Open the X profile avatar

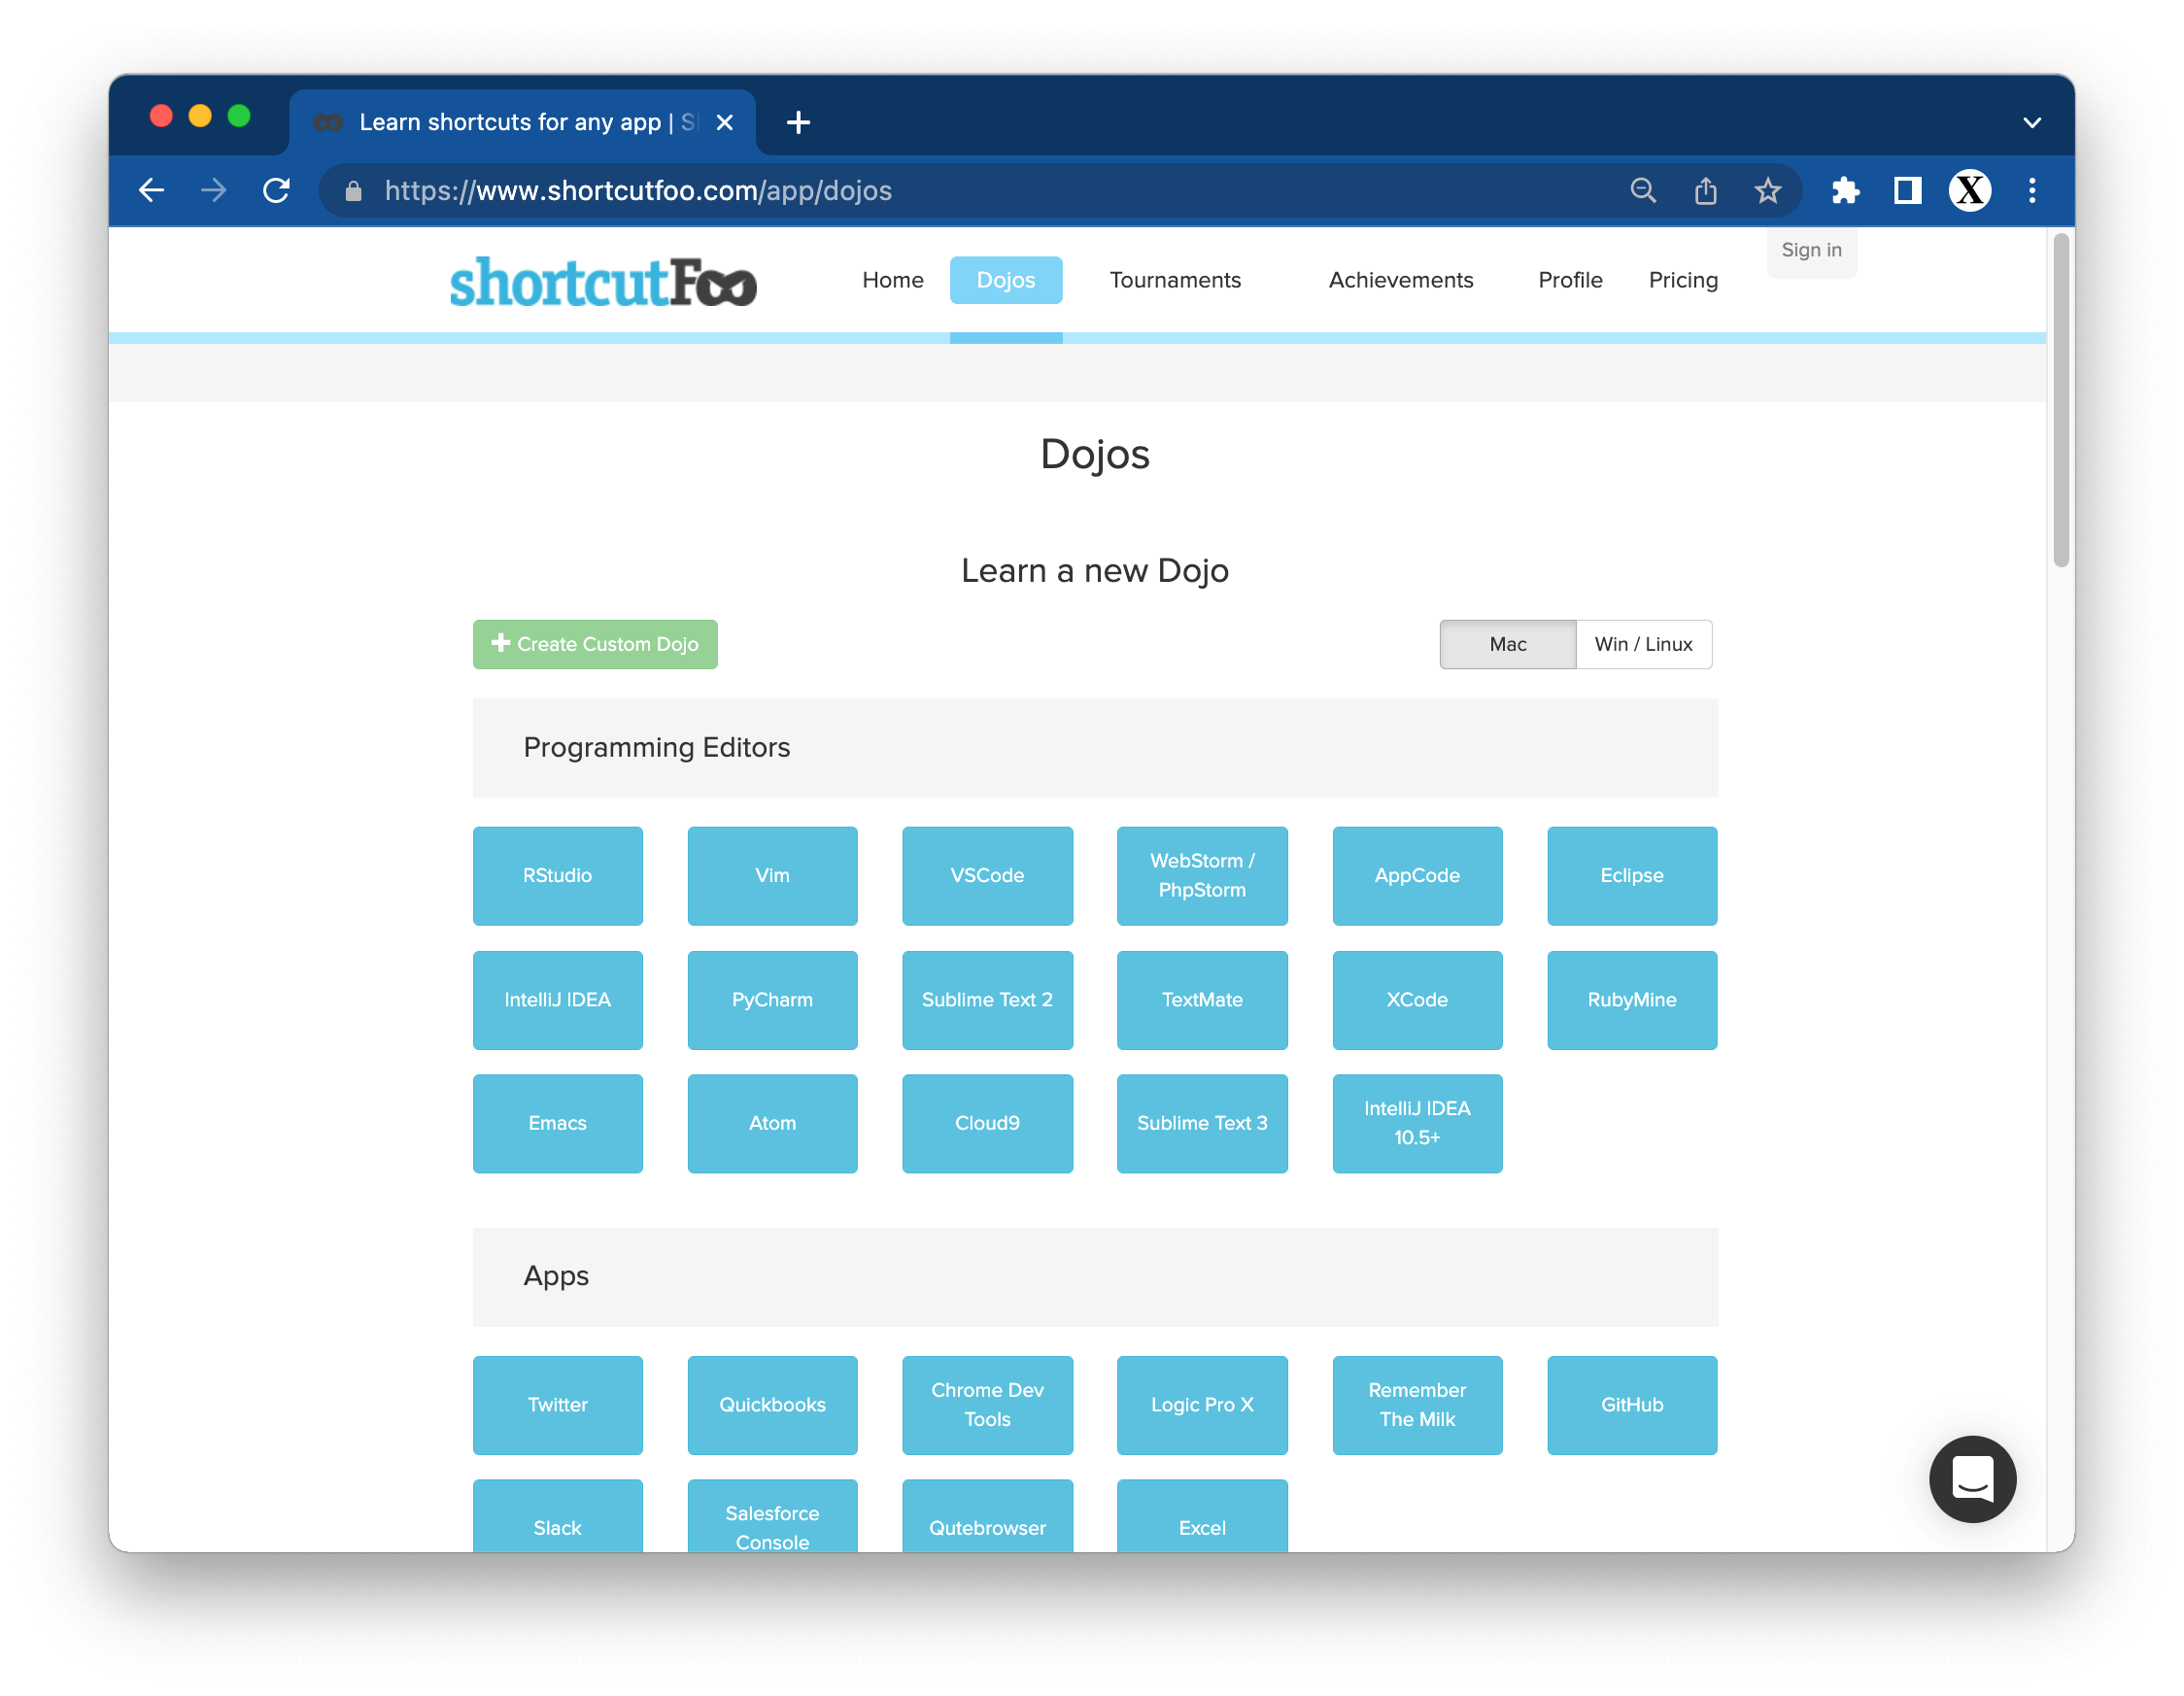[x=1970, y=190]
